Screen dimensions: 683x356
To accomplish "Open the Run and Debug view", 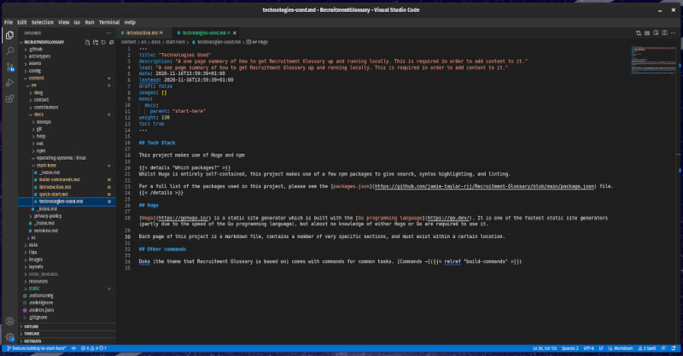I will coord(9,83).
